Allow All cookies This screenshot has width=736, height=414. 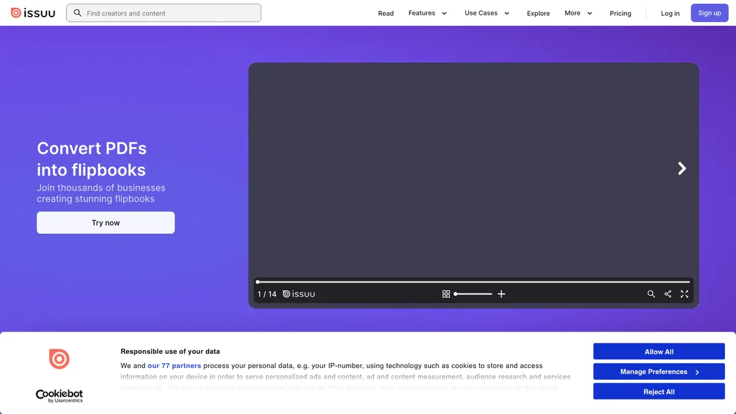(x=659, y=351)
